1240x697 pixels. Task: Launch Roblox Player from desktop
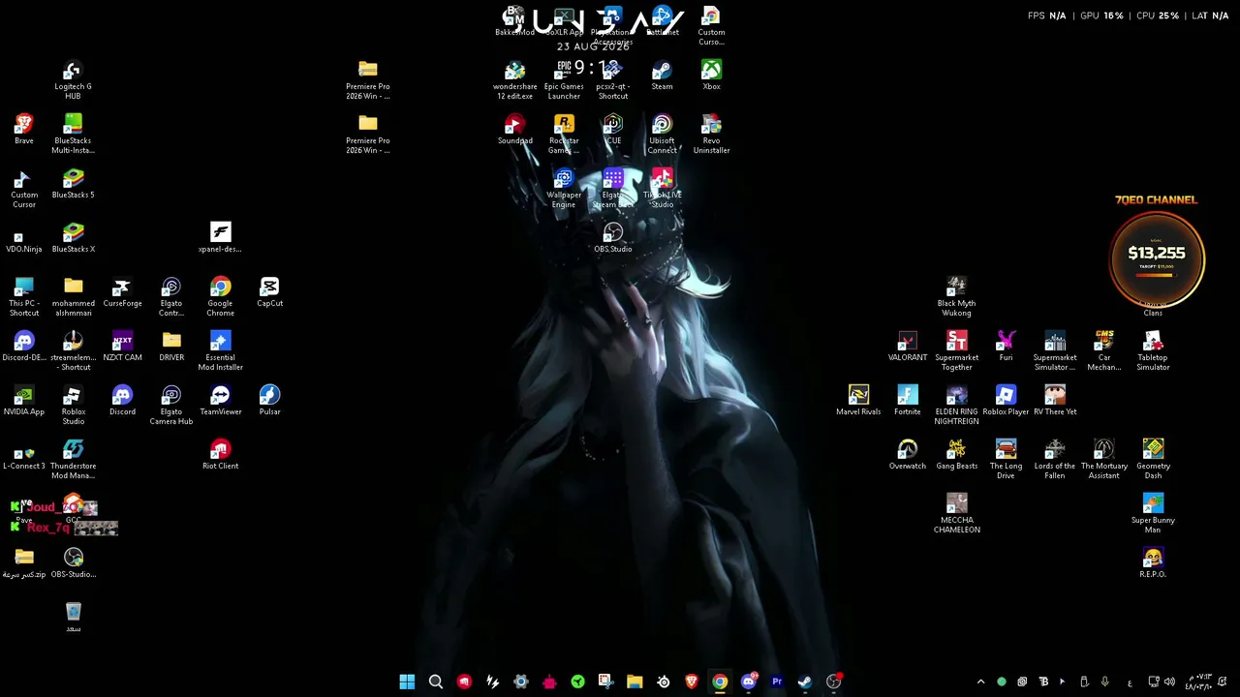1006,401
